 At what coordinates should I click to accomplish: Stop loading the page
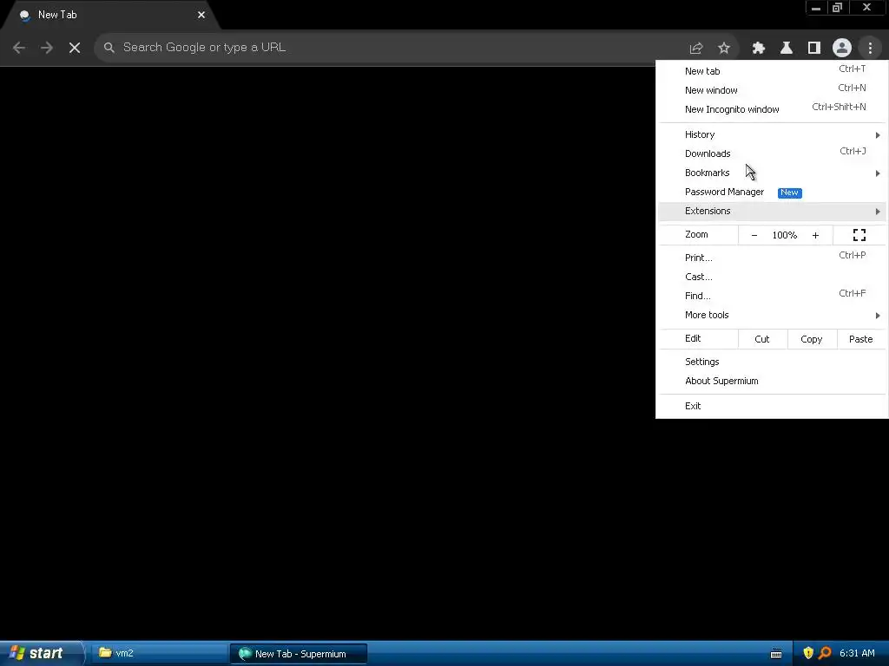[75, 48]
